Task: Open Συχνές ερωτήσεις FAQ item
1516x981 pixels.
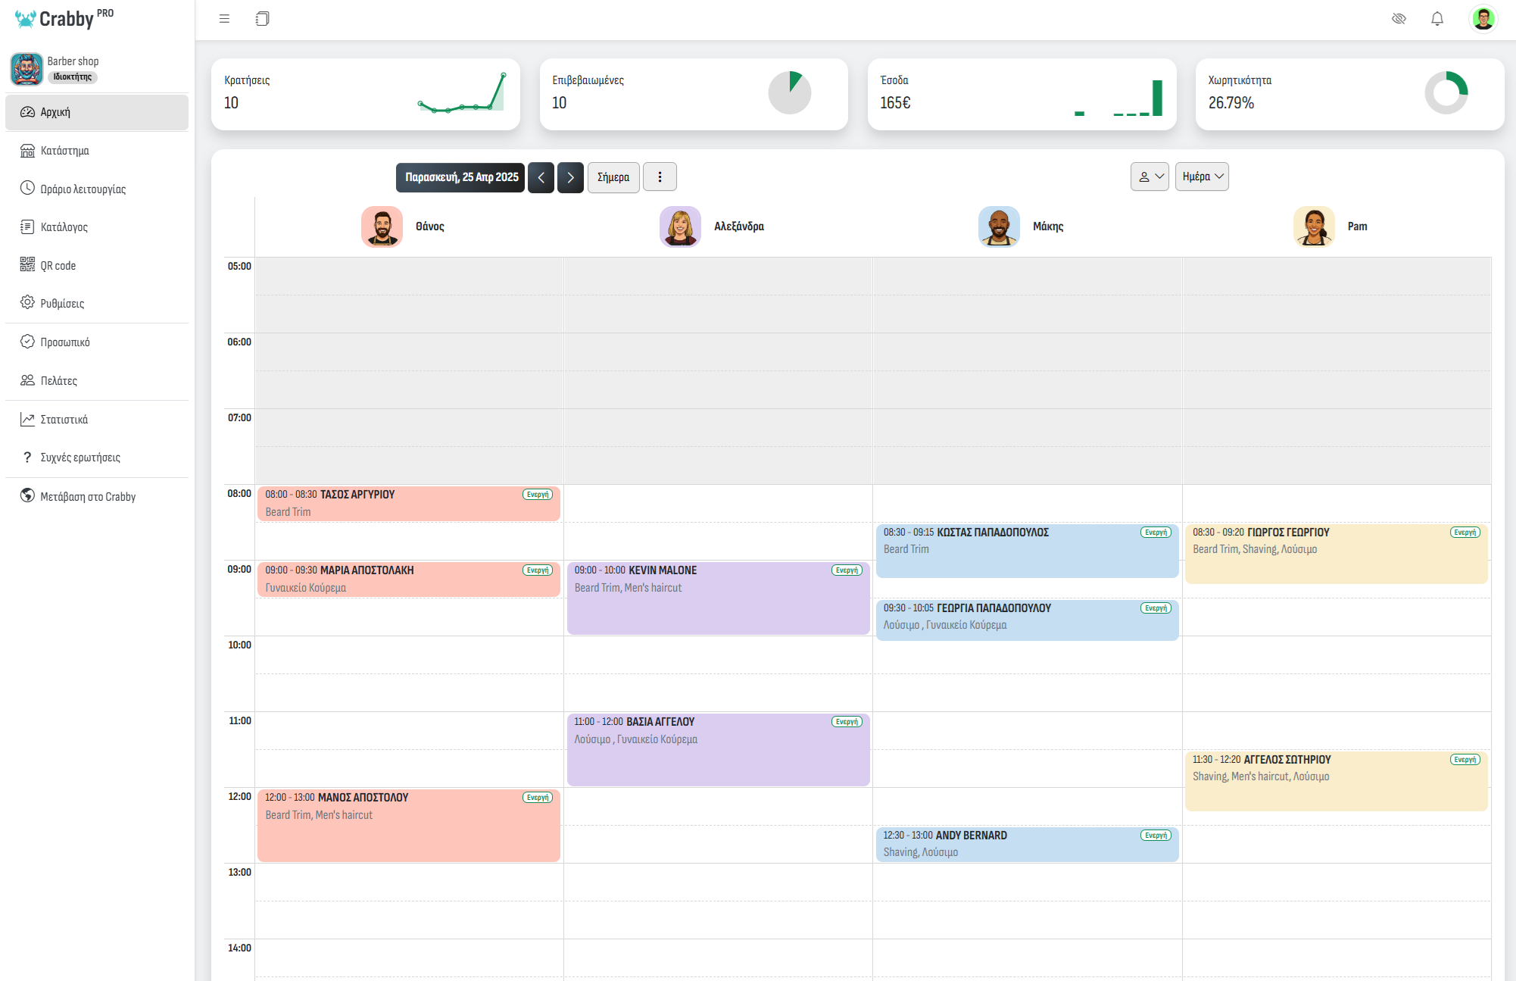Action: pos(80,458)
